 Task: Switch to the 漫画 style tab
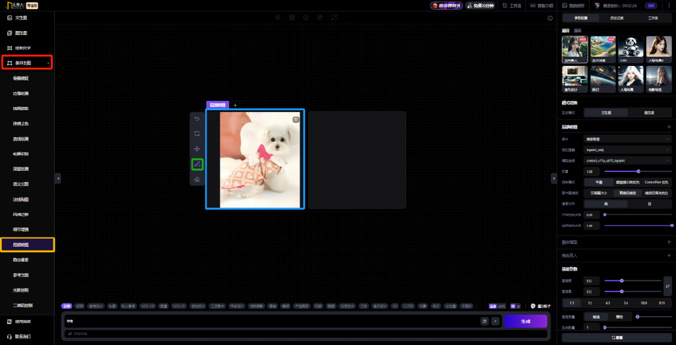coord(578,30)
